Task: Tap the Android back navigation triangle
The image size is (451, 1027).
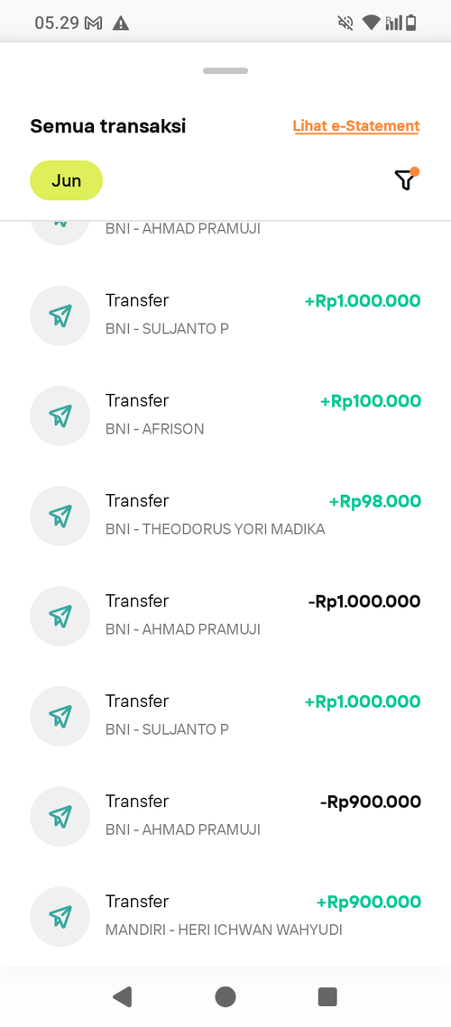Action: coord(123,997)
